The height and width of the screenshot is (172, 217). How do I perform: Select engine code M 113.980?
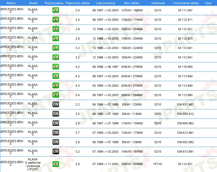[x=185, y=95]
